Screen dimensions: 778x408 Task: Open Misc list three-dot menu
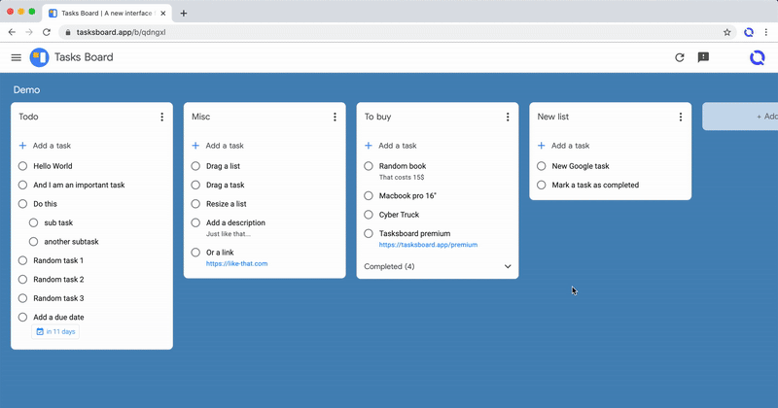[x=335, y=117]
